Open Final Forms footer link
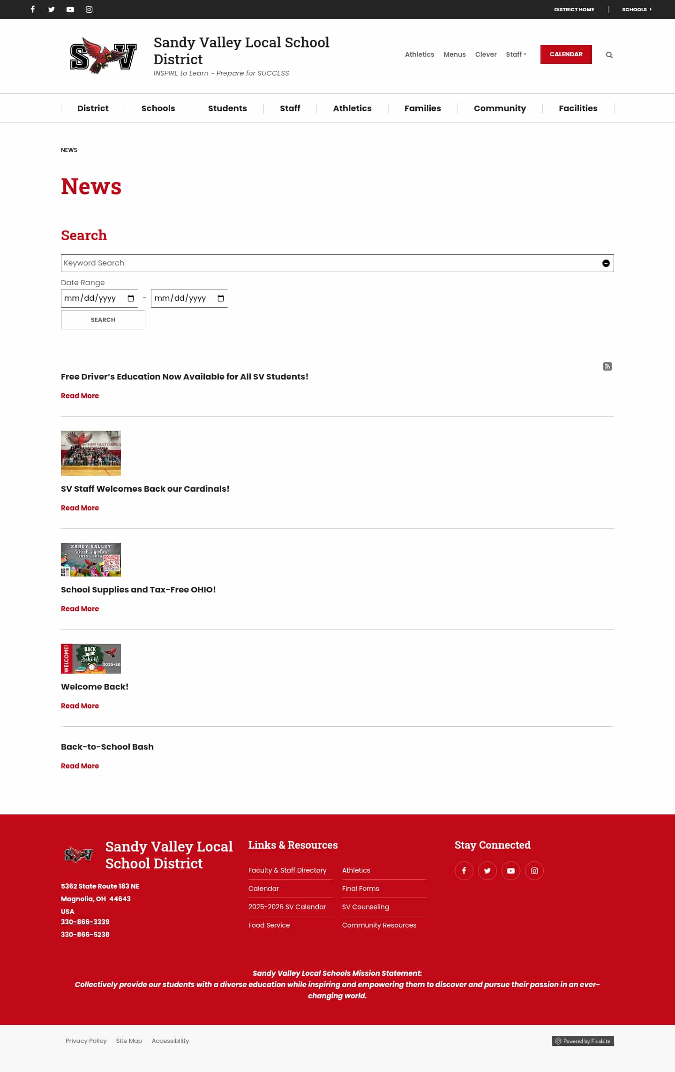The height and width of the screenshot is (1072, 675). point(360,889)
